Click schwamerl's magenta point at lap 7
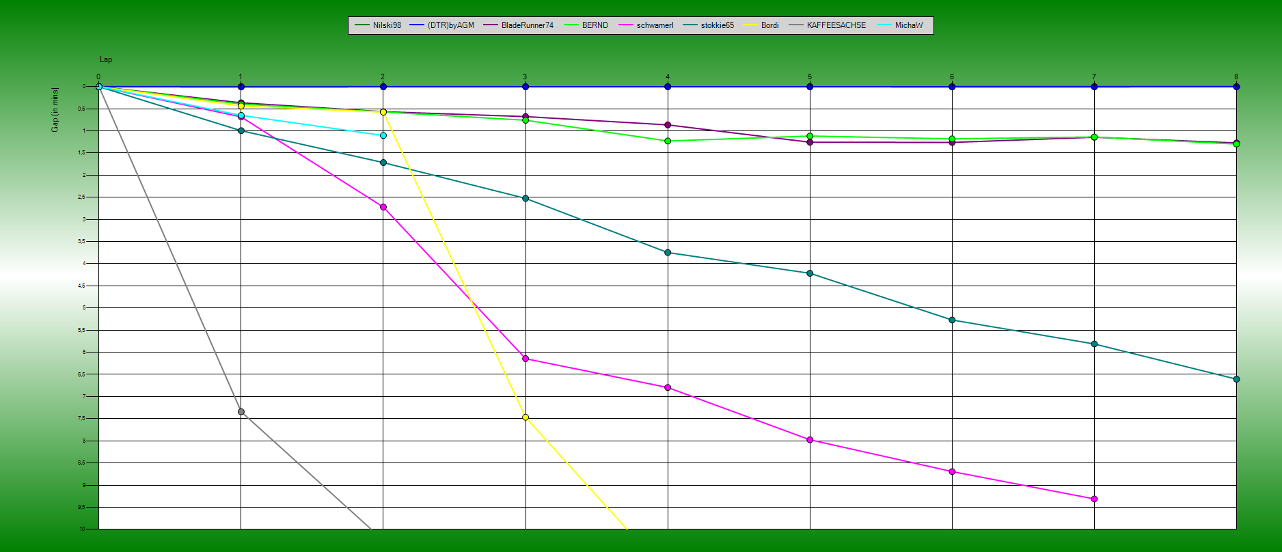Viewport: 1282px width, 552px height. pos(1094,499)
